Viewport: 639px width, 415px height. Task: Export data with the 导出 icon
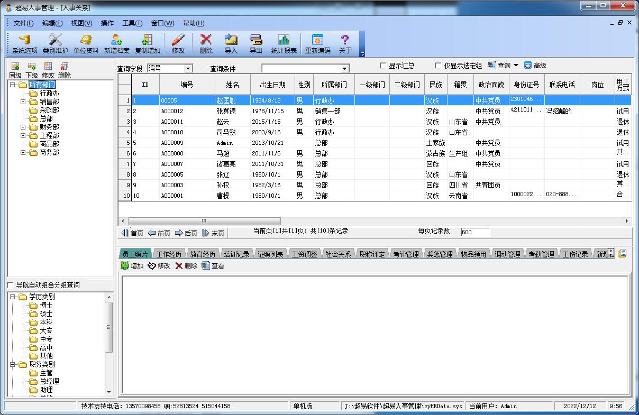(x=255, y=44)
